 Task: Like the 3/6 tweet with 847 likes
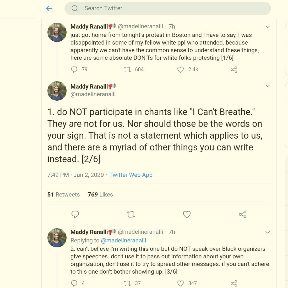(180, 283)
